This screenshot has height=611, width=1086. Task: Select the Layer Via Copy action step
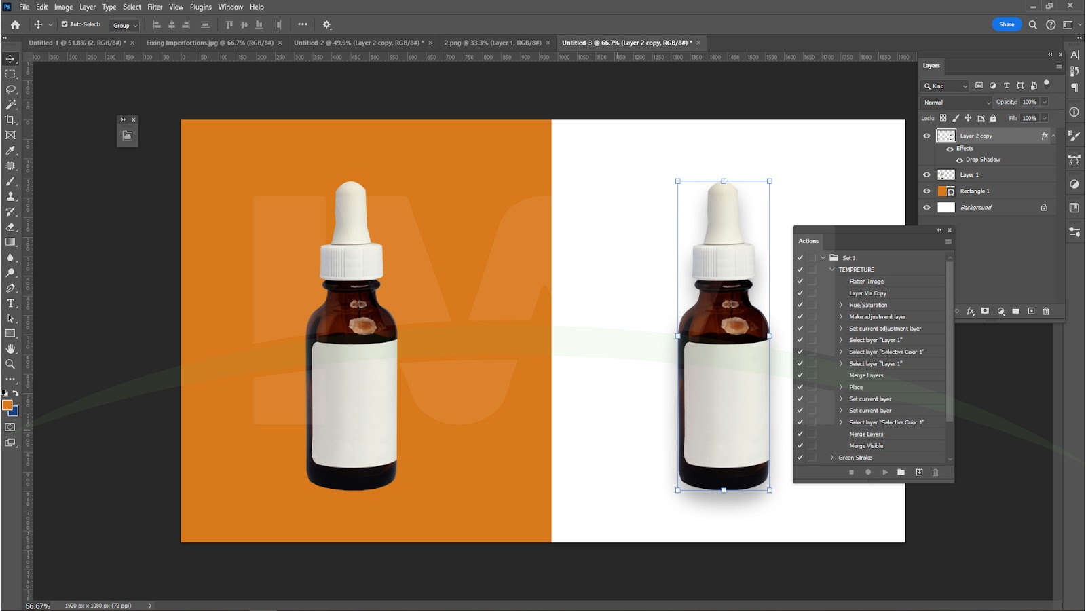tap(867, 293)
